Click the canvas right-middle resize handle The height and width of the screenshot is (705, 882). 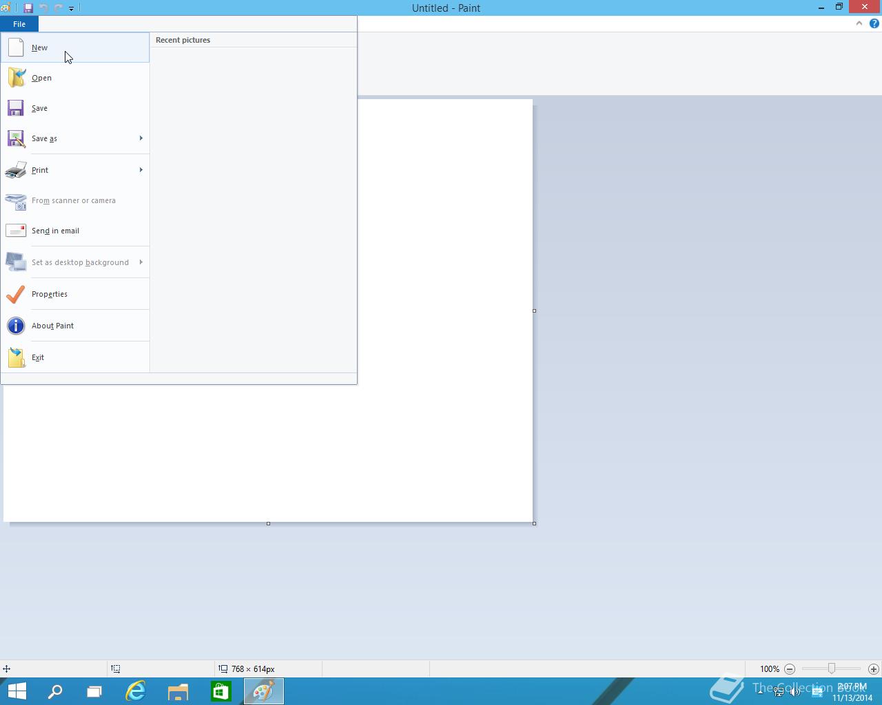pos(534,311)
